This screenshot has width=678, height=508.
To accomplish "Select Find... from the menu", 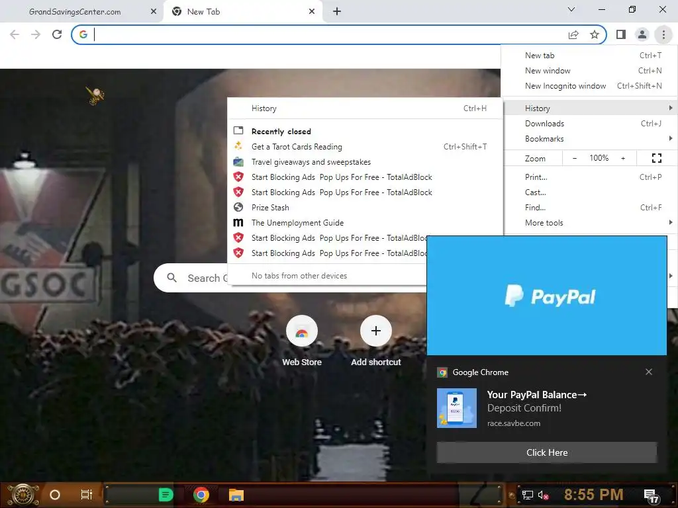I will pos(589,207).
